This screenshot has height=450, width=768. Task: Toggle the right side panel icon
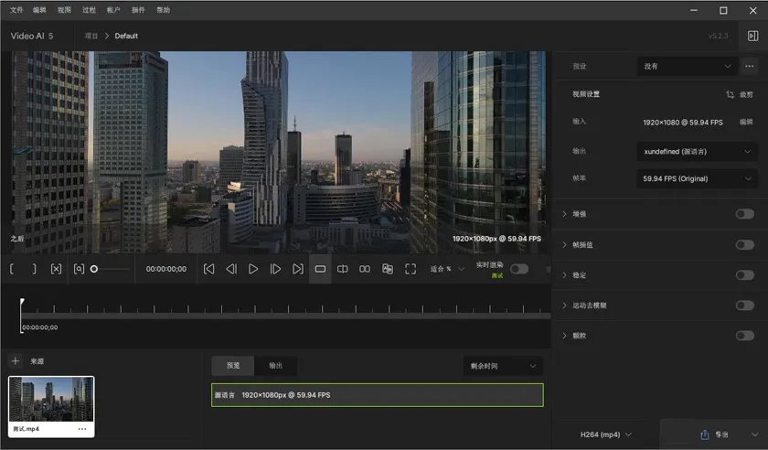click(x=752, y=36)
